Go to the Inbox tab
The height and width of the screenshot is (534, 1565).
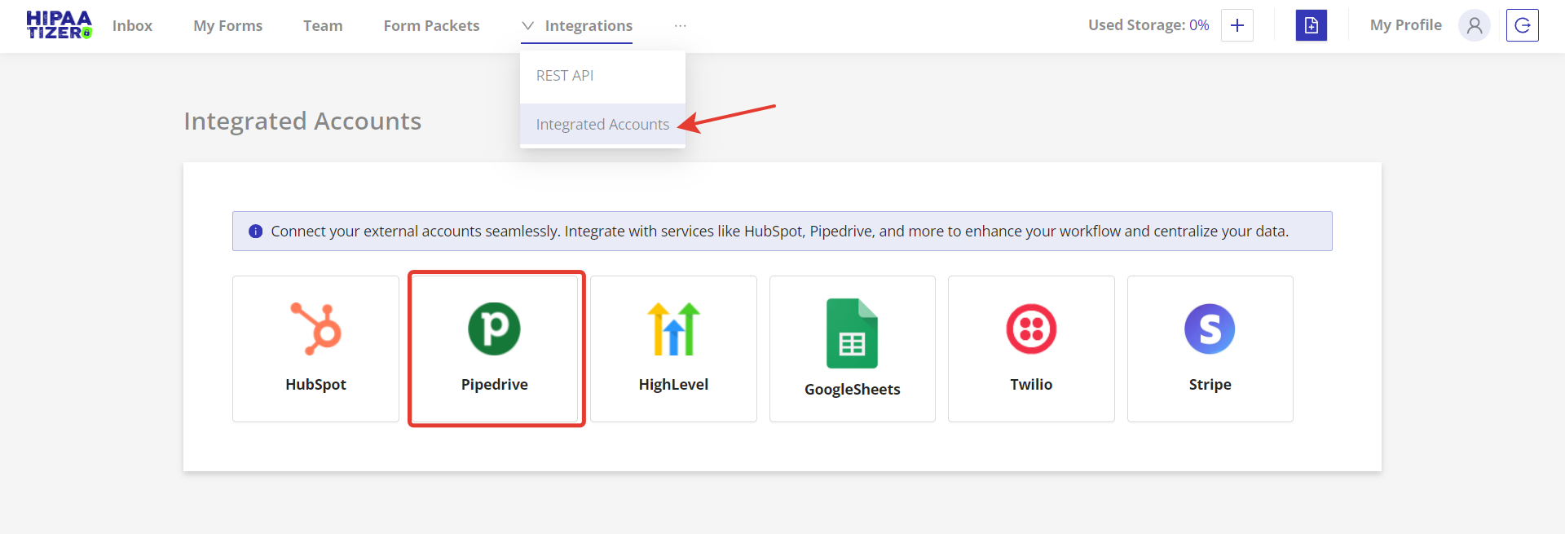coord(132,26)
